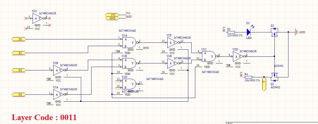Select the yellow 3V3 power port
The image size is (318, 124).
[x=112, y=15]
